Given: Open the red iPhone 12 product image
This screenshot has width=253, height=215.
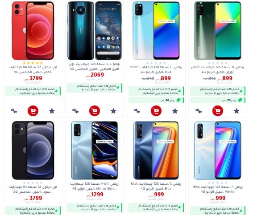Looking at the screenshot, I should point(33,31).
